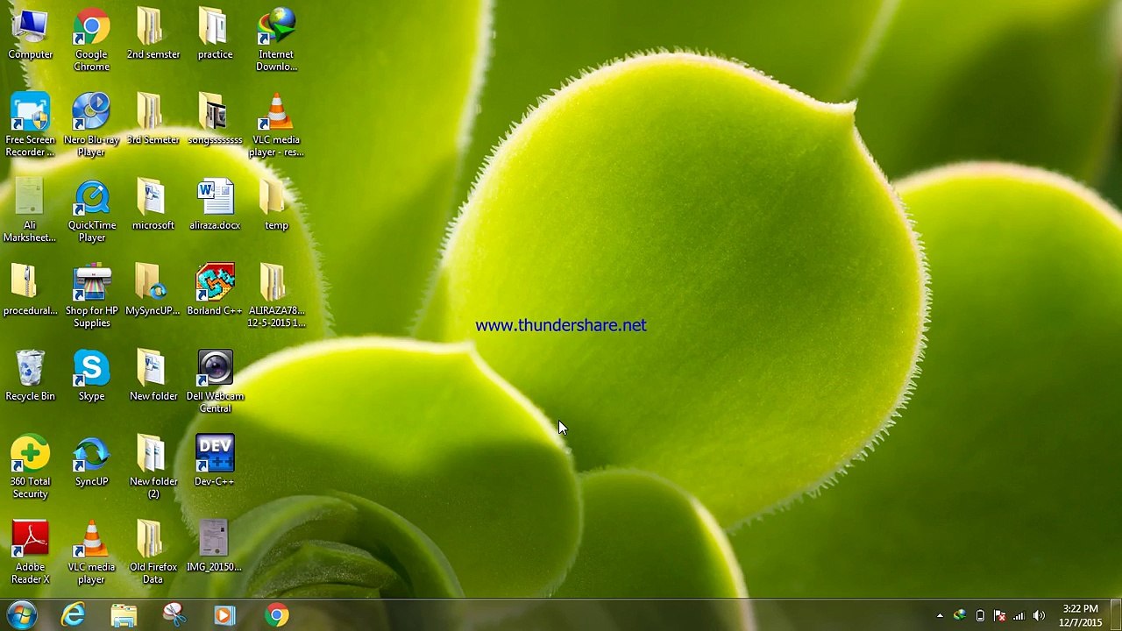
Task: Select the Internet Download Manager desktop shortcut
Action: click(x=276, y=40)
